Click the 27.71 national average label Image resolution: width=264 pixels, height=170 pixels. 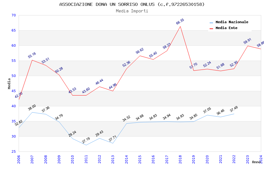click(113, 138)
